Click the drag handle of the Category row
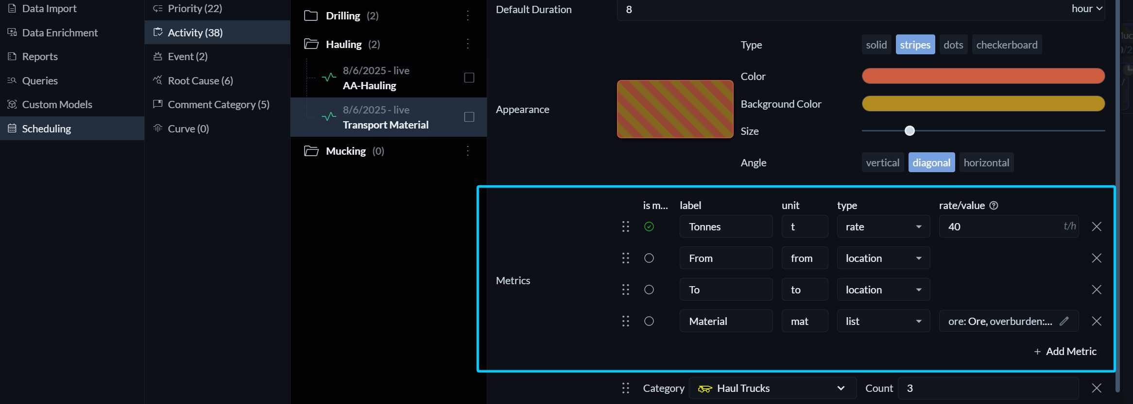The height and width of the screenshot is (404, 1133). pos(626,388)
